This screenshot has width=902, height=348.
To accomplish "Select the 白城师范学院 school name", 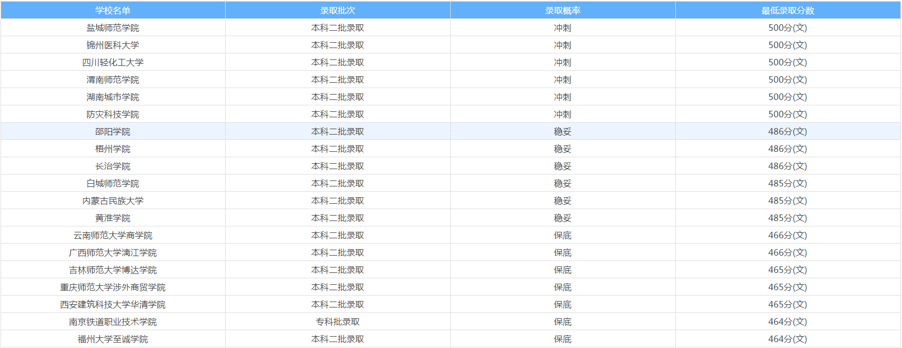I will tap(113, 183).
